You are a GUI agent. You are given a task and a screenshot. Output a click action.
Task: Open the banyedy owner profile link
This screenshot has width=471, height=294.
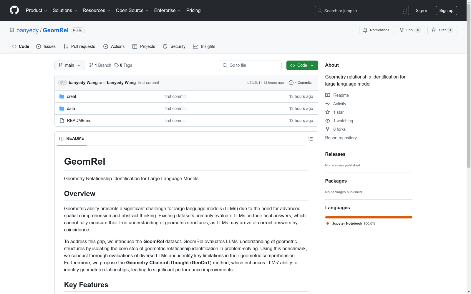click(28, 30)
